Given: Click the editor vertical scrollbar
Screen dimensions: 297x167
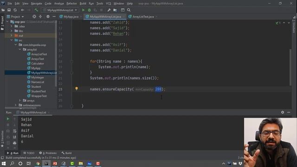Looking at the screenshot, I should [x=291, y=67].
